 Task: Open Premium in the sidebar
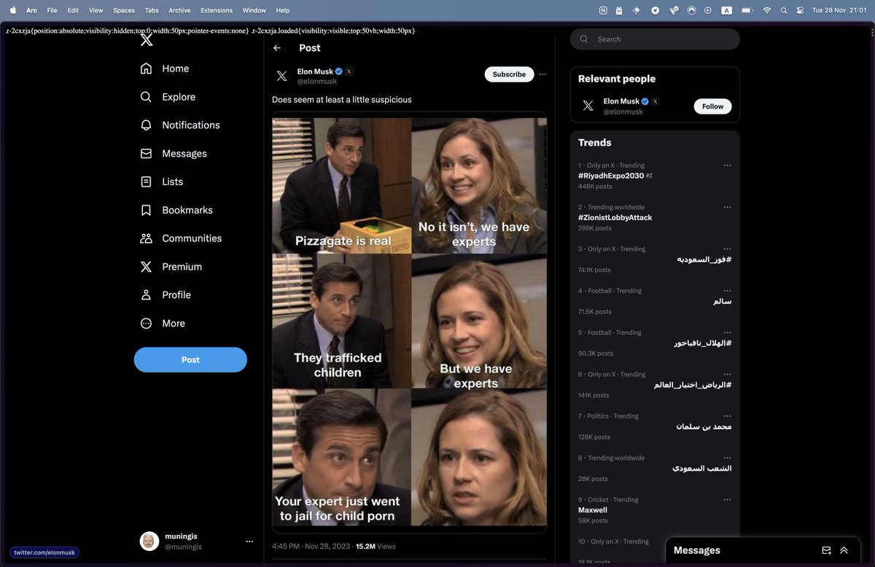(171, 267)
